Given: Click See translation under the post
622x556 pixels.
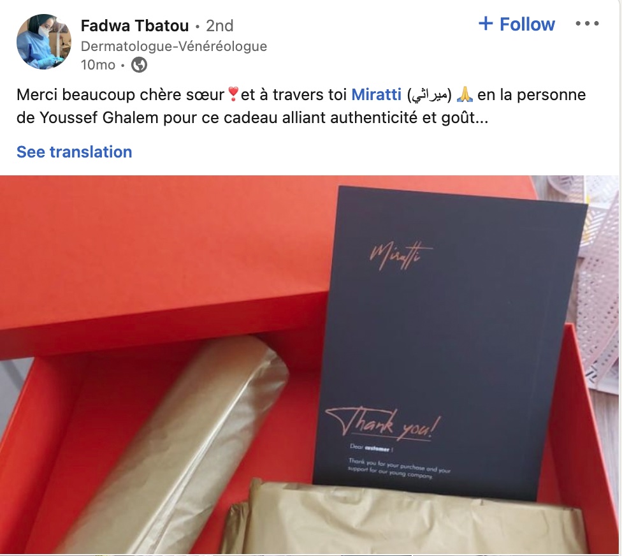Looking at the screenshot, I should coord(74,152).
